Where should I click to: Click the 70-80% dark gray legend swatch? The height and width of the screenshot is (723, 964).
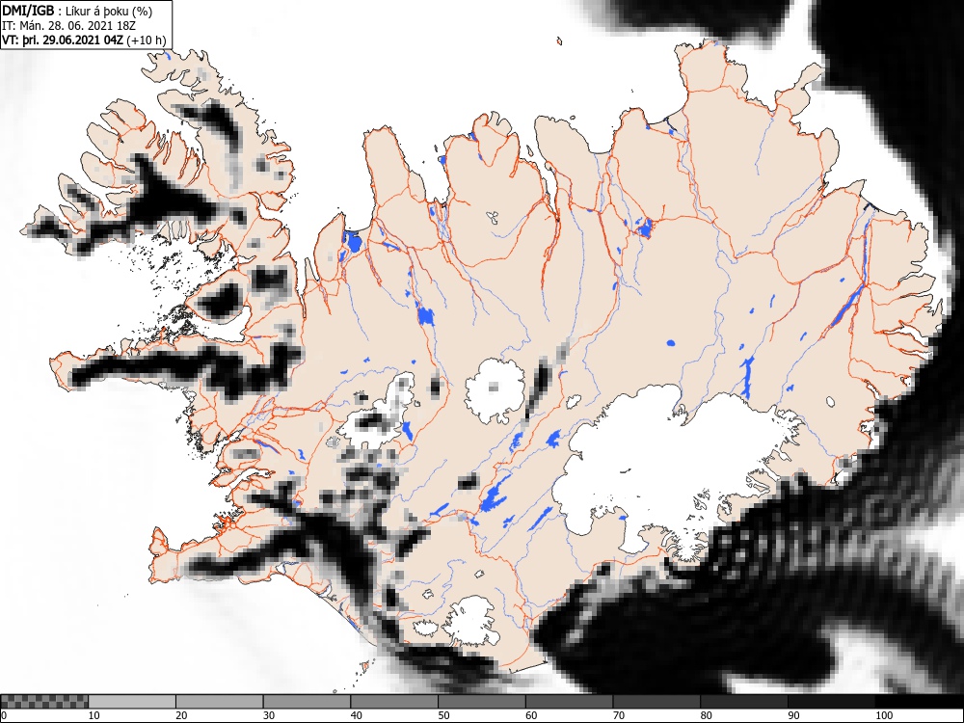point(656,702)
